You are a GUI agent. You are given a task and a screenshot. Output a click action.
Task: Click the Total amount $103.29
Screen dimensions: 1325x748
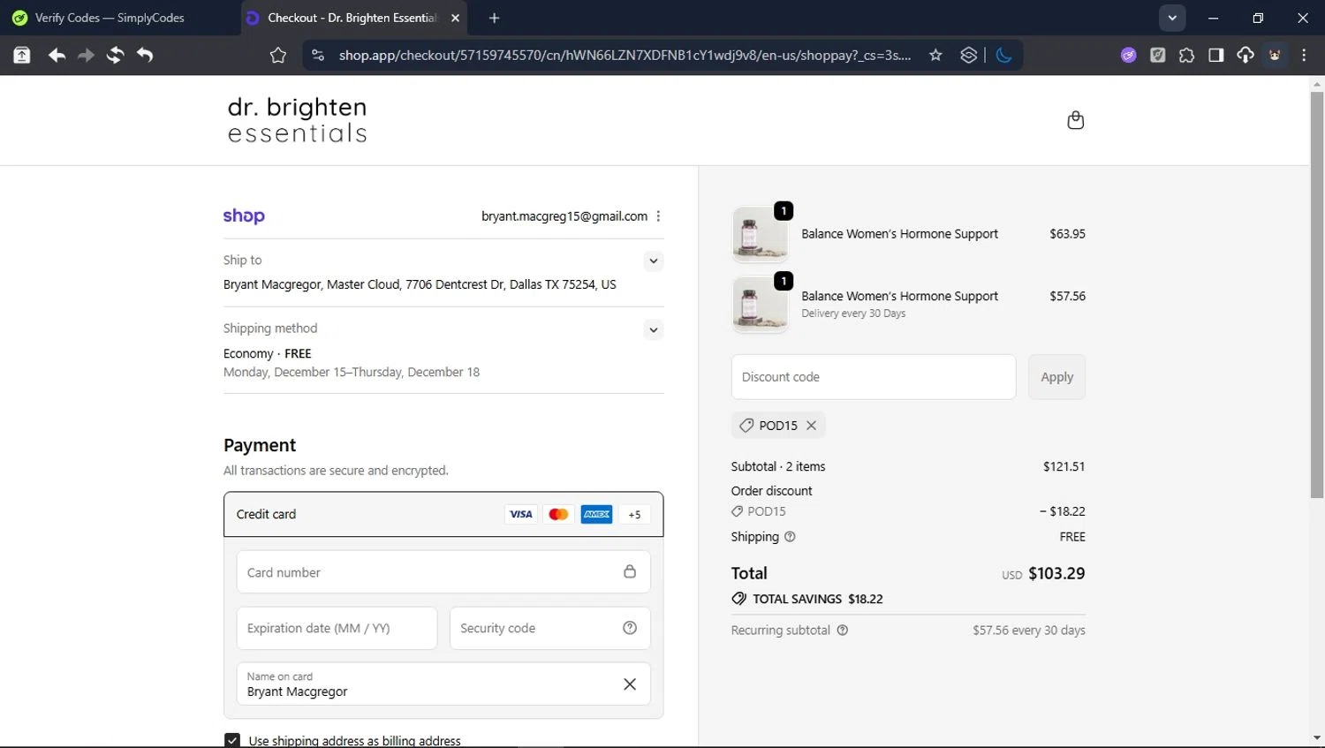(1056, 573)
